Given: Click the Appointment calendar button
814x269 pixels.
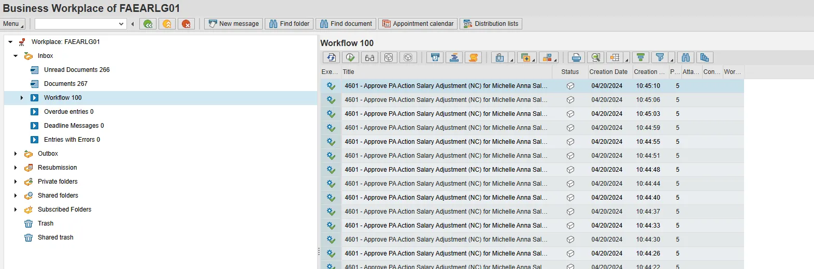Looking at the screenshot, I should tap(418, 24).
